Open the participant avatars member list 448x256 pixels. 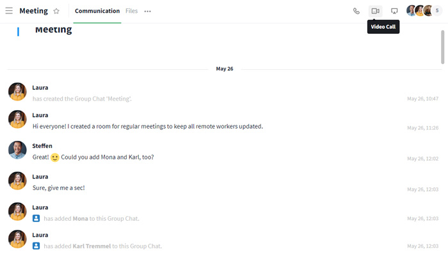click(x=420, y=11)
